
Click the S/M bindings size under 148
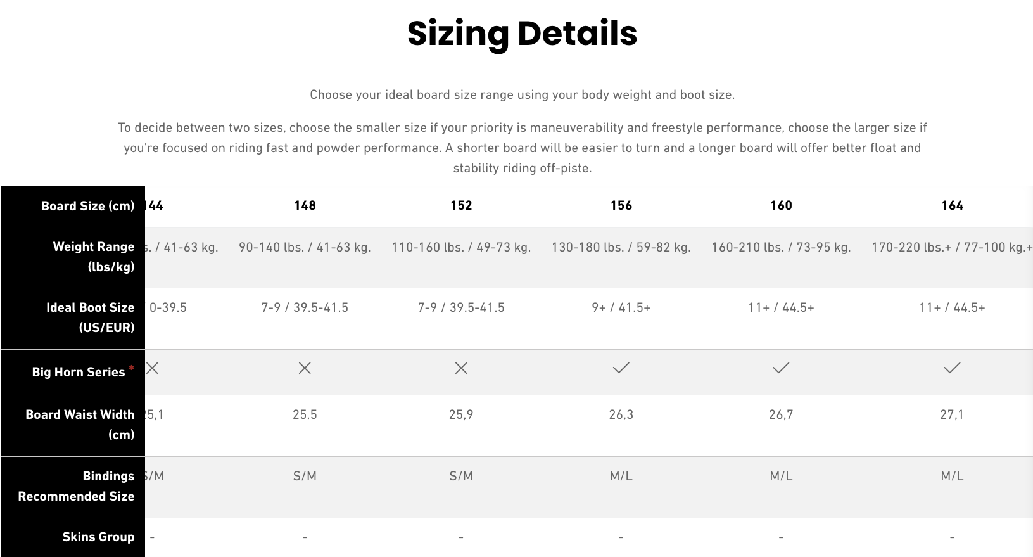pos(305,476)
